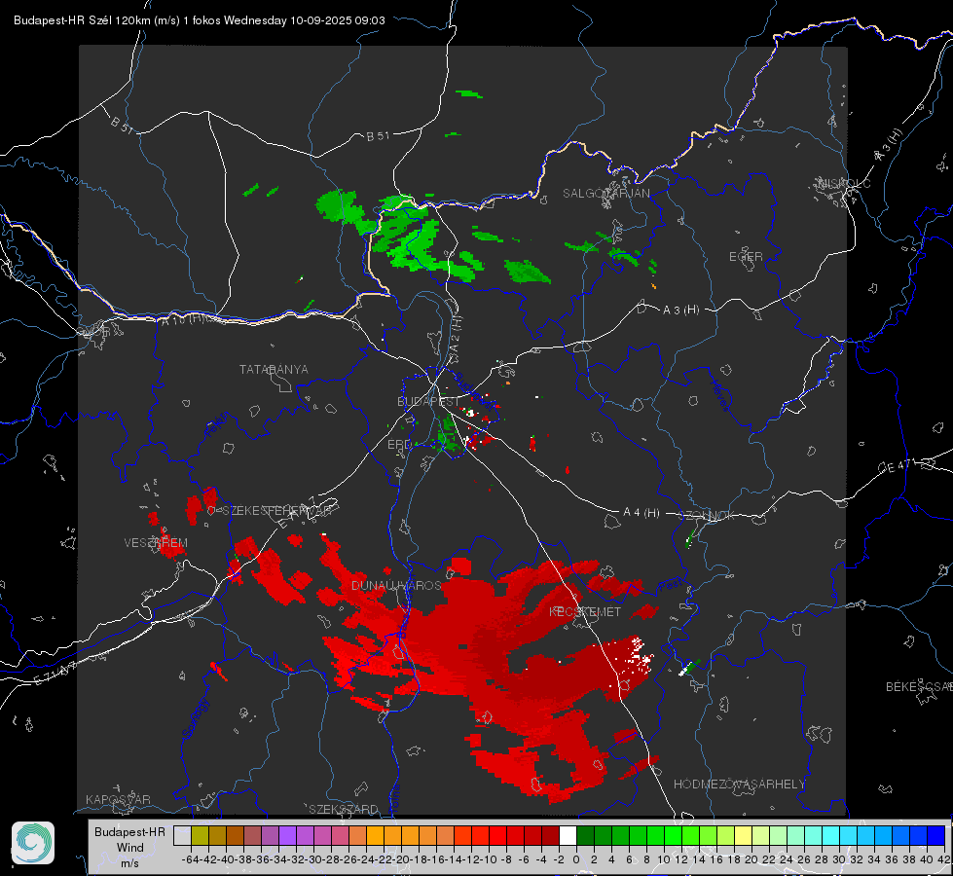Click the VESZPRÉM city label
The image size is (953, 876).
pos(156,543)
